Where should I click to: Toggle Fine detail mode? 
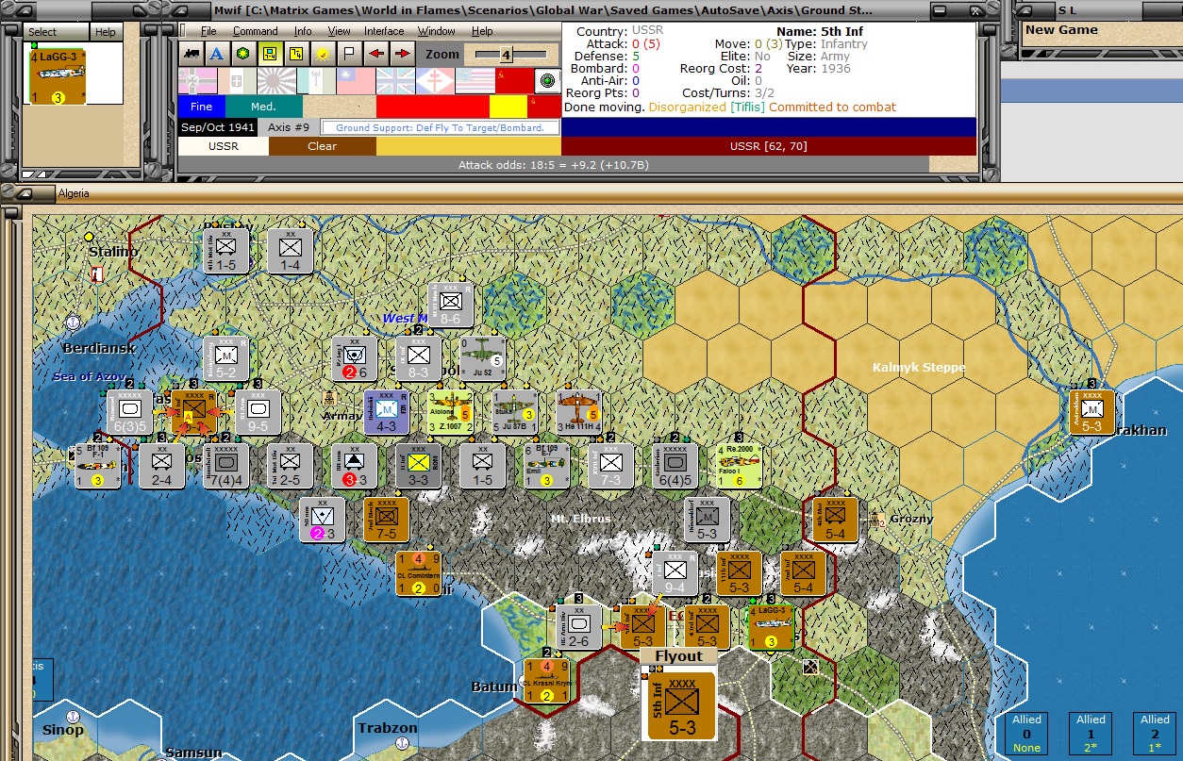click(x=201, y=107)
